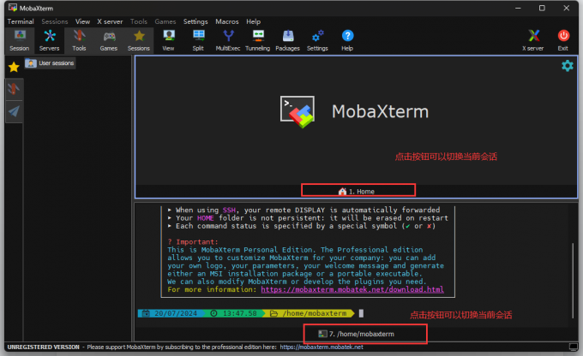Click the Split terminal toolbar icon
This screenshot has width=583, height=356.
[x=198, y=40]
